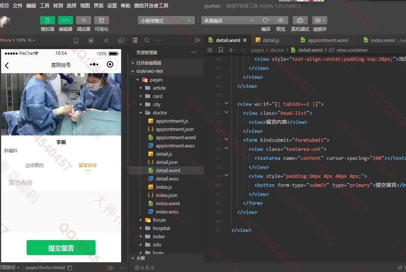406x272 pixels.
Task: Expand the 大纲 outline section
Action: (x=166, y=258)
